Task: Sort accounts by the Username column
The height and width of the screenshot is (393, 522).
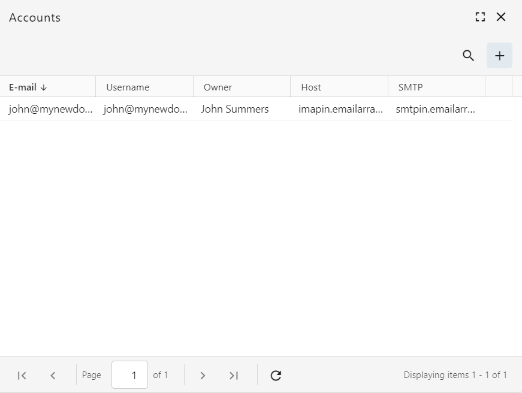Action: tap(128, 87)
